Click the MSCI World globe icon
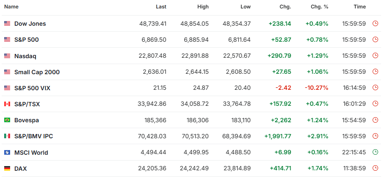This screenshot has width=384, height=180. 7,153
